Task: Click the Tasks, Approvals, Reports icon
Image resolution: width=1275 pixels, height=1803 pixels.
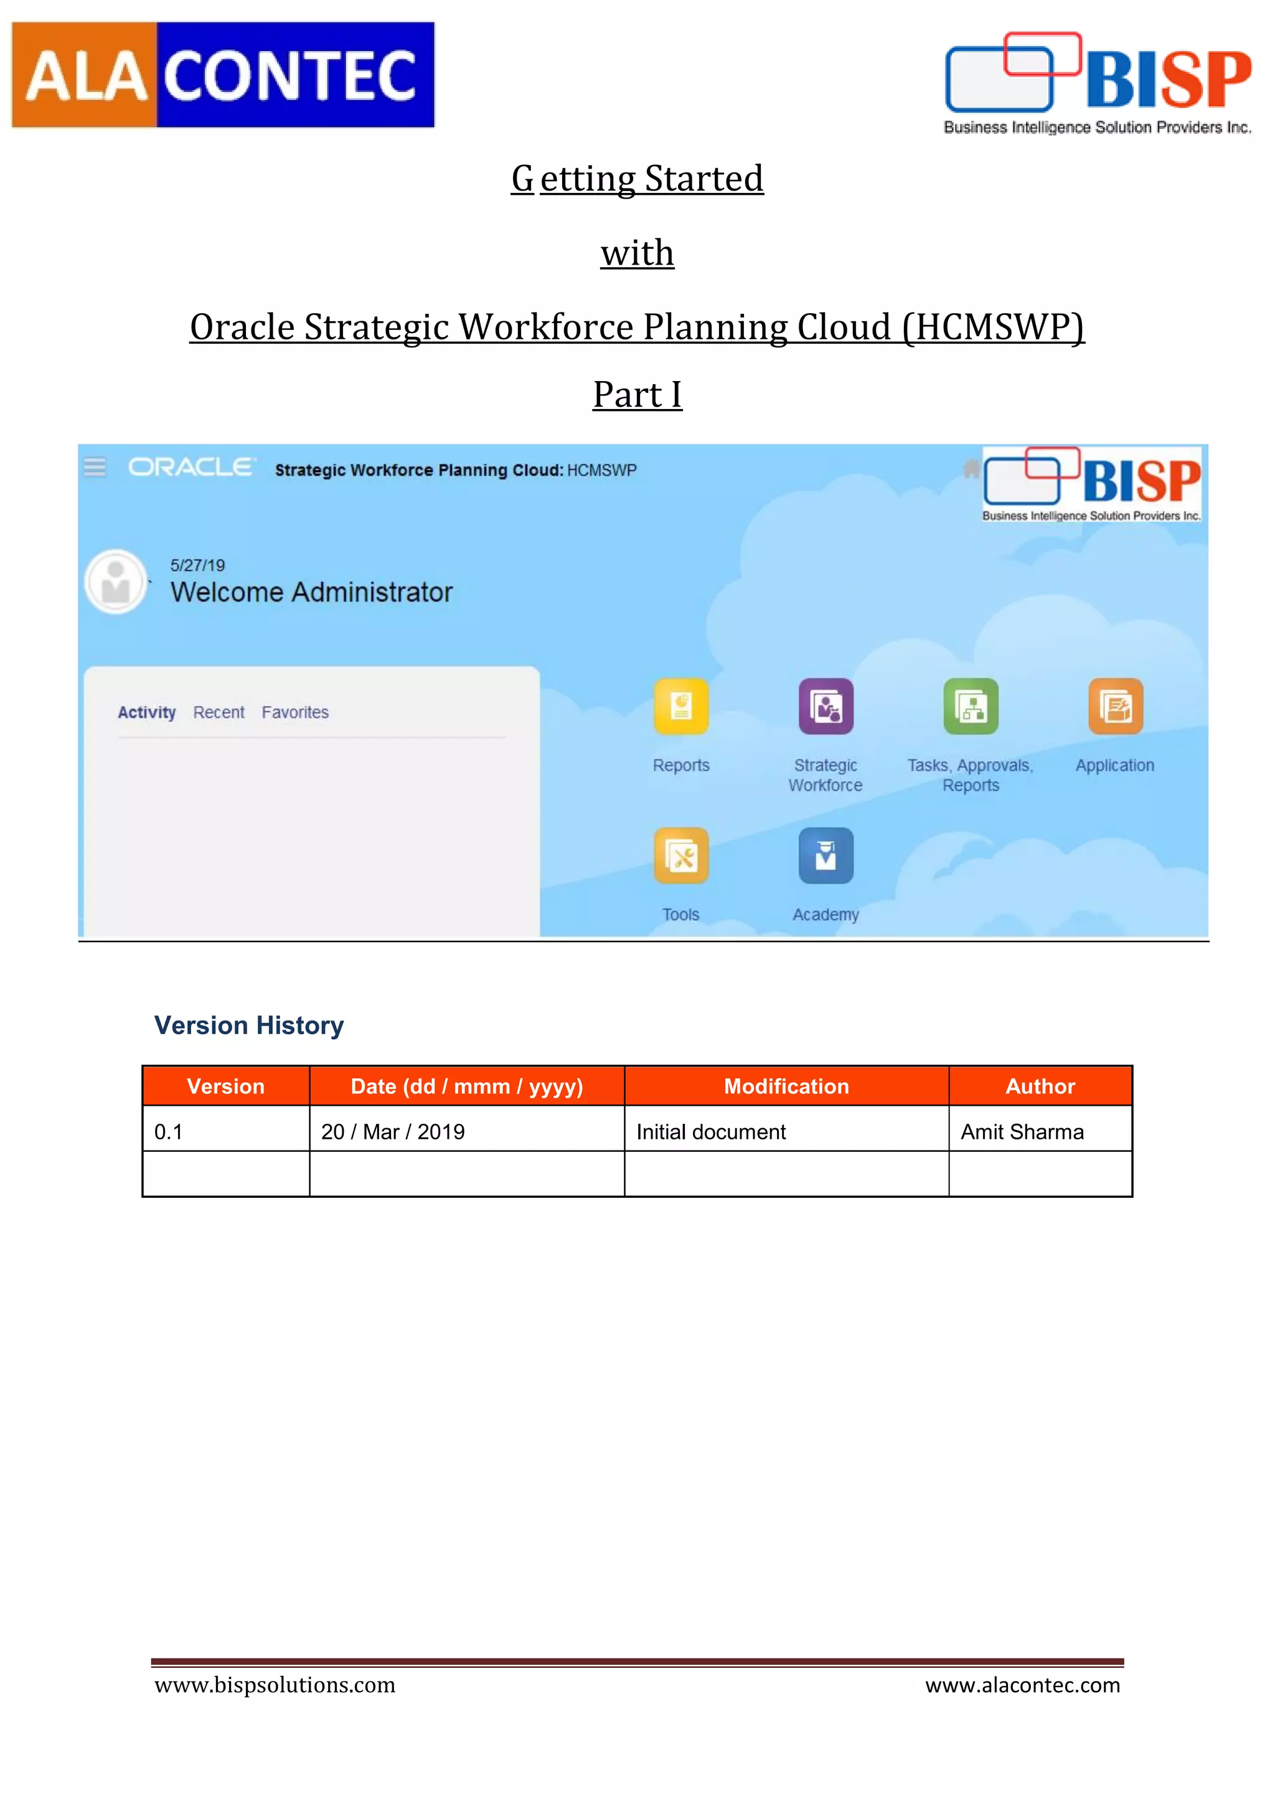Action: click(x=971, y=706)
